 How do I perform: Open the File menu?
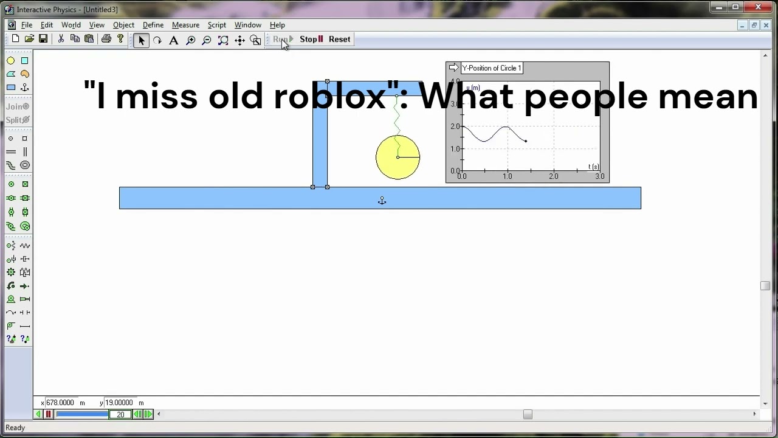(x=27, y=25)
